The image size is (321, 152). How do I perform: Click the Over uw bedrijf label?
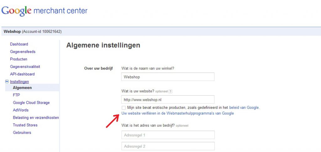click(x=98, y=68)
